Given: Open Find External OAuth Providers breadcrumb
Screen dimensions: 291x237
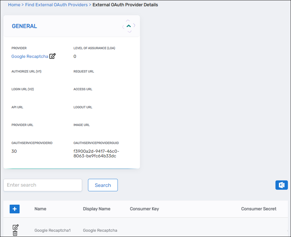Looking at the screenshot, I should coord(56,5).
